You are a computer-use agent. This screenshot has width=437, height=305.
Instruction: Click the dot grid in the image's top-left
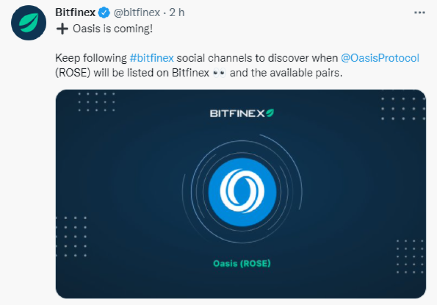97,102
